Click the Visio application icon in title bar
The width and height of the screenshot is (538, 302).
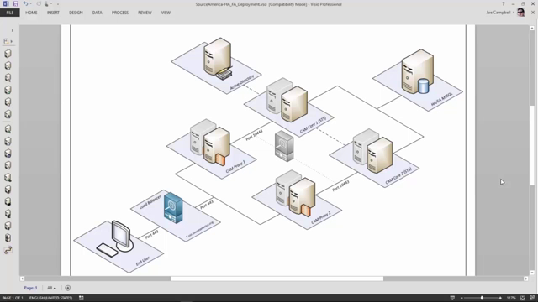point(6,3)
